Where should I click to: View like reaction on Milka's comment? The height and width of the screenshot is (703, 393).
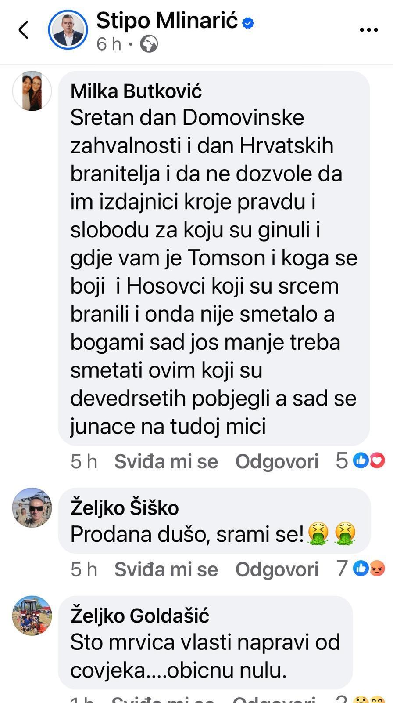point(361,460)
